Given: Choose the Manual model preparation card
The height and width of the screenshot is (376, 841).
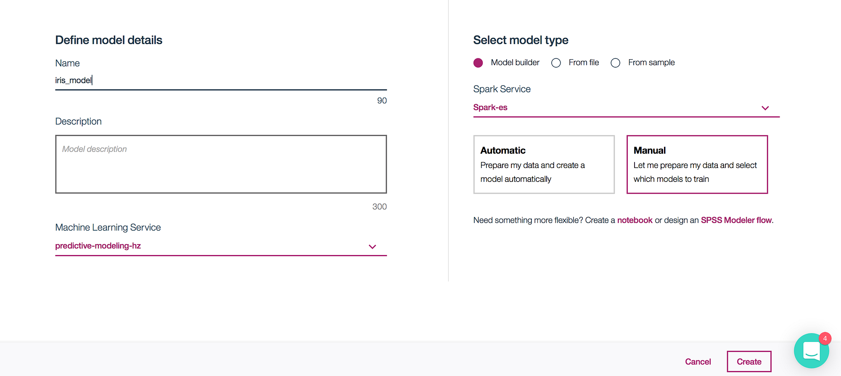Looking at the screenshot, I should [697, 164].
